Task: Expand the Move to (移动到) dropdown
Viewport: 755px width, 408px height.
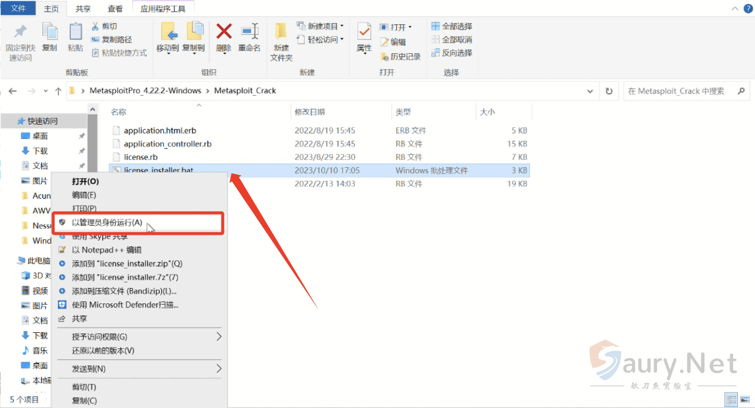Action: [x=168, y=53]
